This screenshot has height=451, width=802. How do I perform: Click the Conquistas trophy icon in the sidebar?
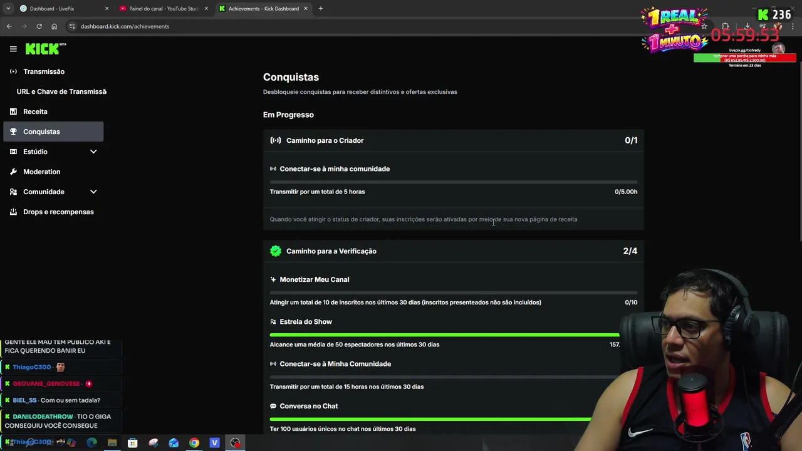click(13, 132)
